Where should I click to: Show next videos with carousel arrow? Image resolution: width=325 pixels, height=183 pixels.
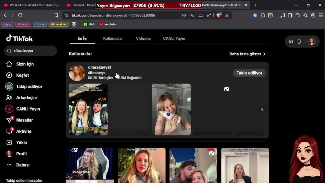(x=262, y=110)
